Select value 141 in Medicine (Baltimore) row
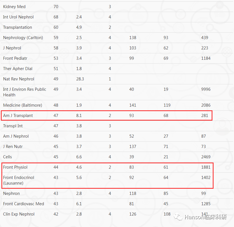Viewport: 234px width, 227px height. (133, 105)
